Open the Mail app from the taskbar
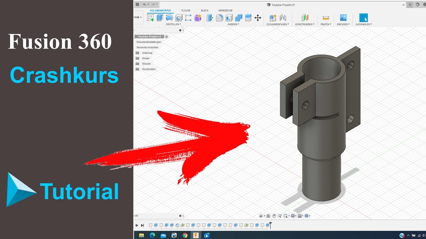This screenshot has height=239, width=426. point(163,235)
